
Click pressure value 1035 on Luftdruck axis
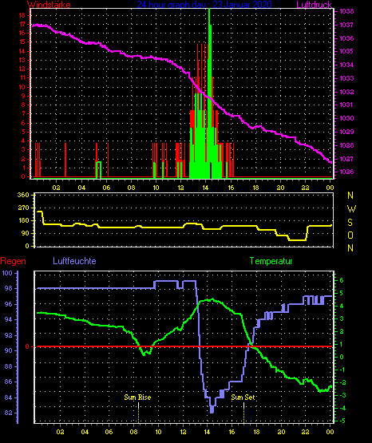click(346, 51)
